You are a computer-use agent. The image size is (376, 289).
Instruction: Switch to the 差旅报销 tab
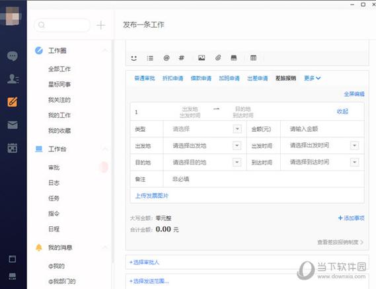tap(285, 78)
